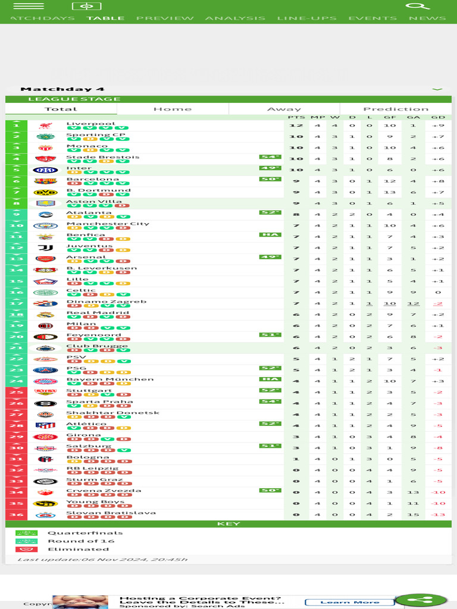
Task: Open the EVENTS navigation tab
Action: click(x=373, y=18)
